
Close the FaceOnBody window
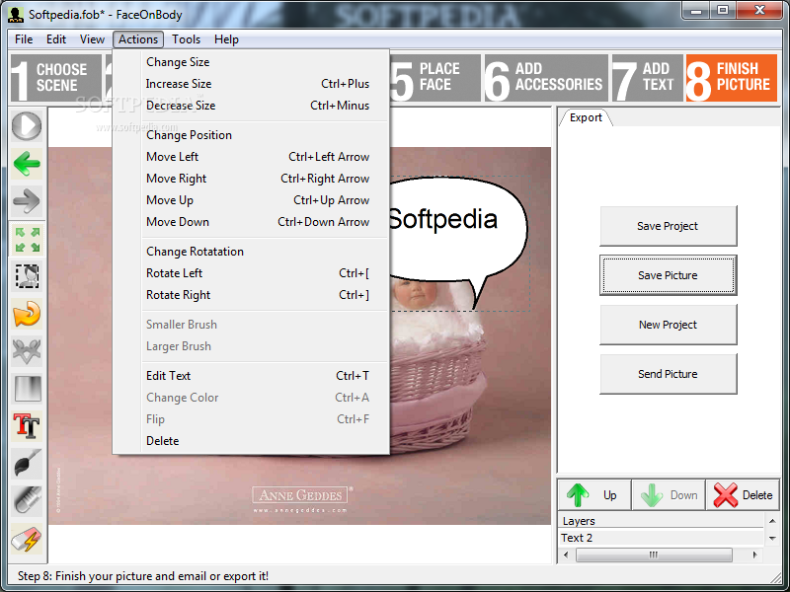coord(759,11)
